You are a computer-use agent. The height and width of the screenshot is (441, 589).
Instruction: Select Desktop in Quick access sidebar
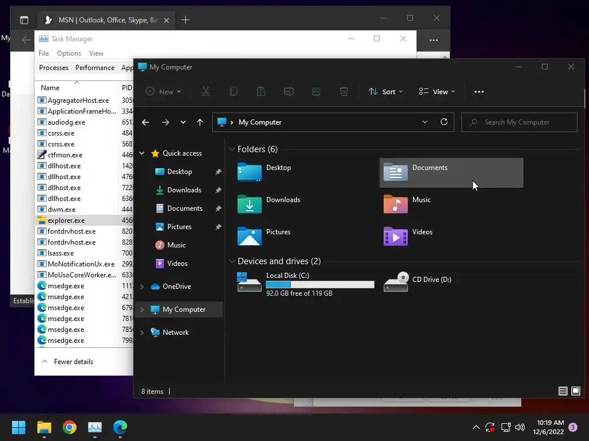tap(179, 171)
